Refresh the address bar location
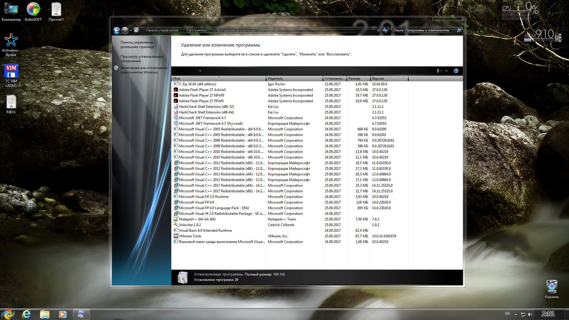This screenshot has width=569, height=320. click(385, 30)
